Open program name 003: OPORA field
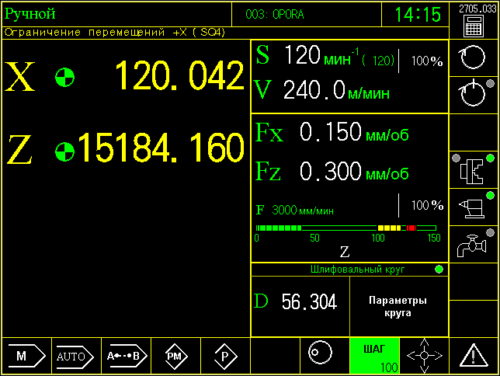500x376 pixels. click(275, 15)
